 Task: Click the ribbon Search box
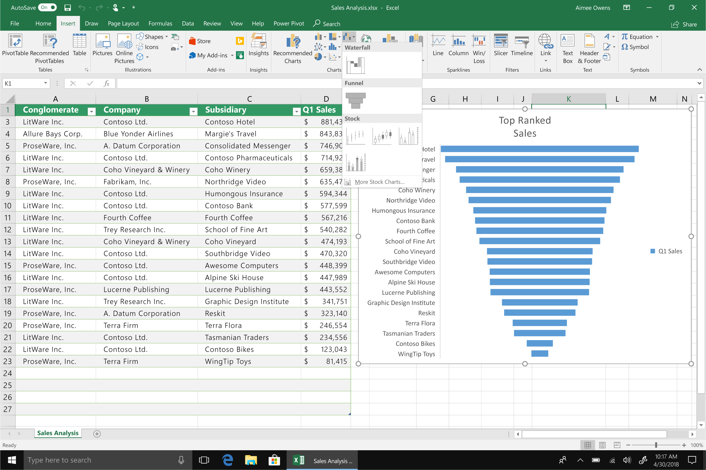pos(327,24)
